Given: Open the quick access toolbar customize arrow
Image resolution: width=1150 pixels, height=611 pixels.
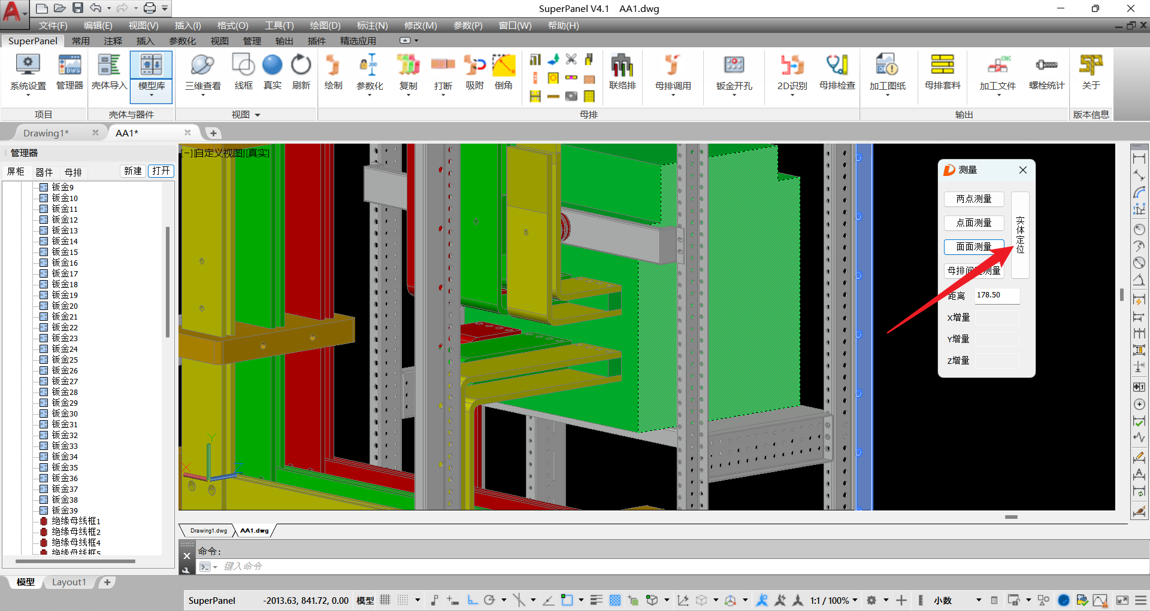Looking at the screenshot, I should point(165,8).
